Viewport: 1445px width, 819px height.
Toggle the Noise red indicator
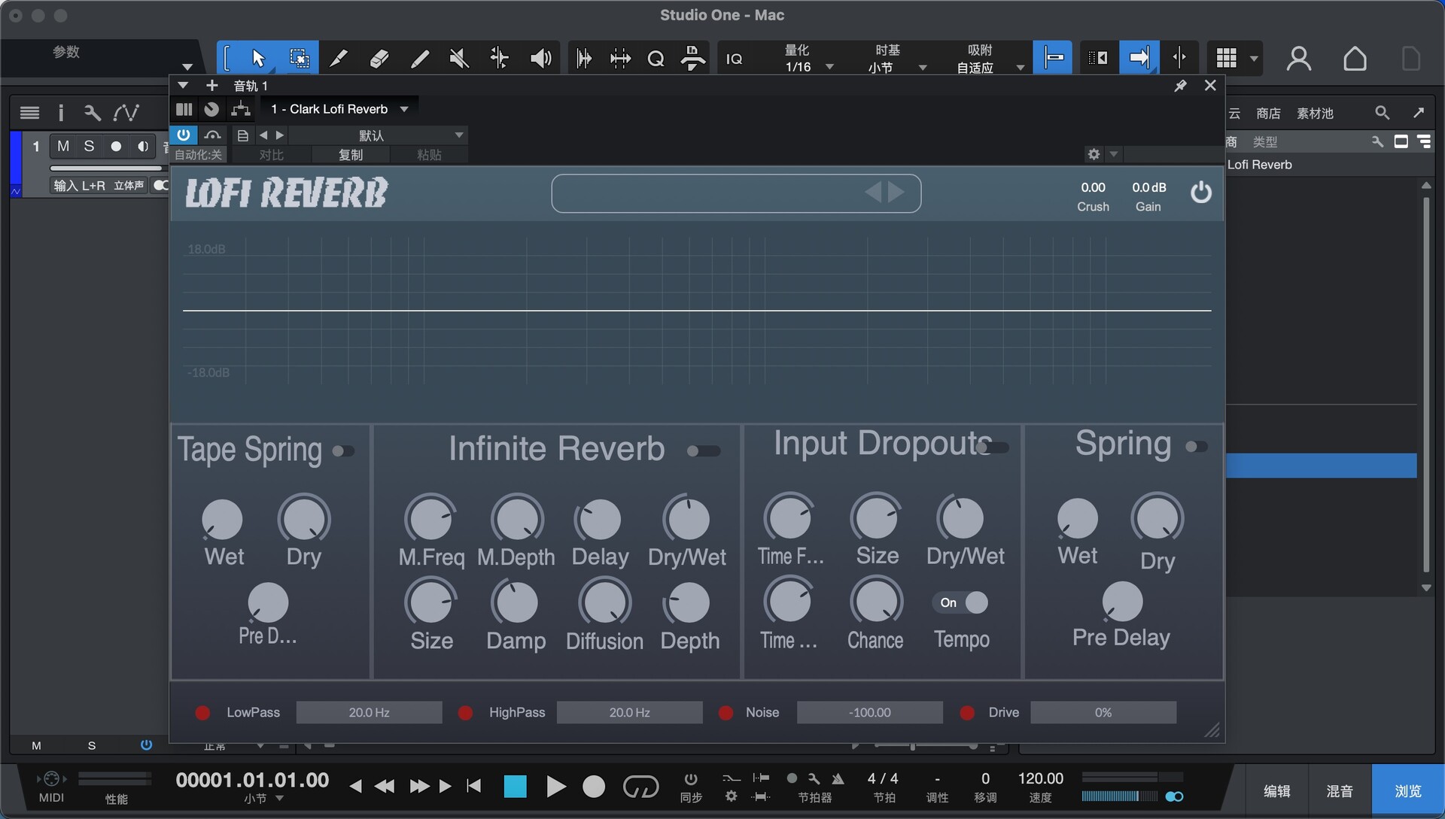(726, 712)
